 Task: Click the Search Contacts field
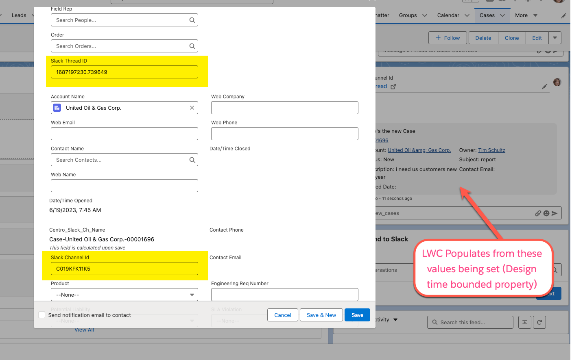point(124,160)
